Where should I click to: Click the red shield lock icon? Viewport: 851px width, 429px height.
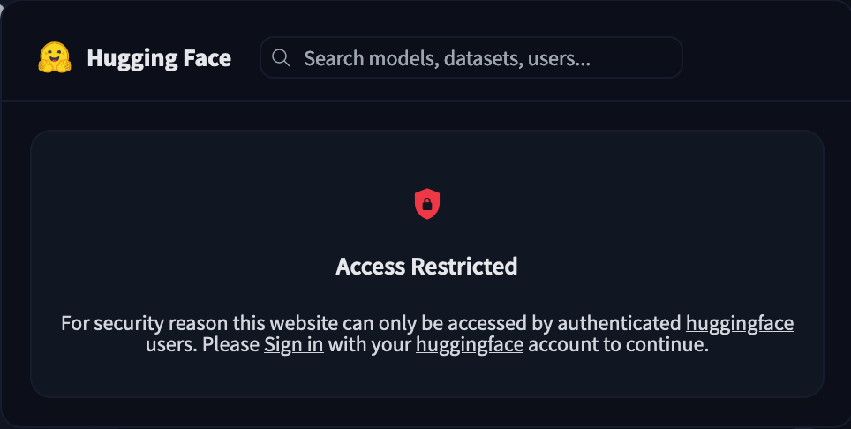(427, 205)
